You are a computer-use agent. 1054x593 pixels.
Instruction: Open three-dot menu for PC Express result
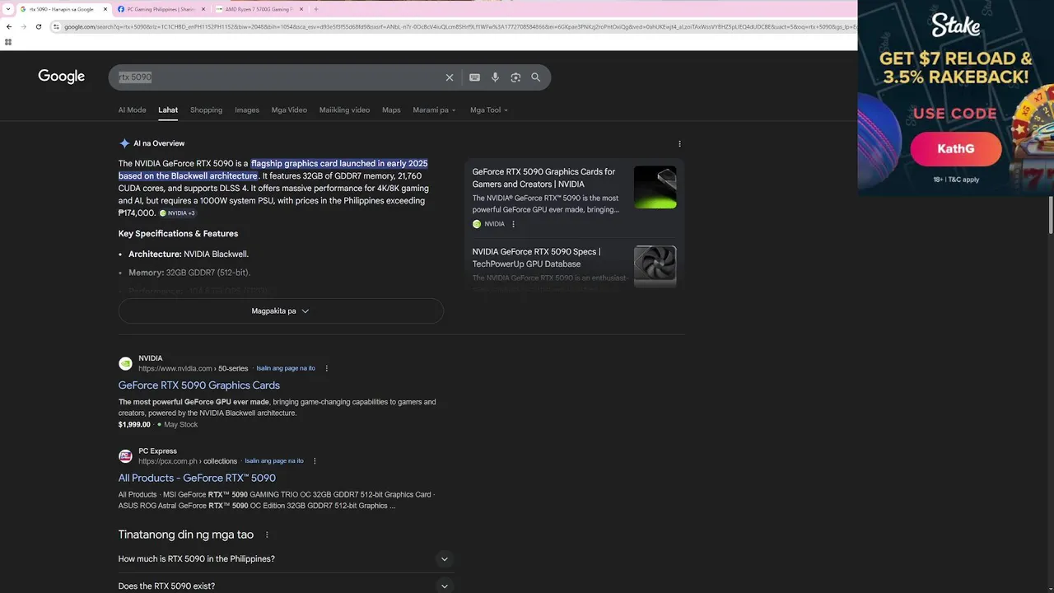coord(315,461)
